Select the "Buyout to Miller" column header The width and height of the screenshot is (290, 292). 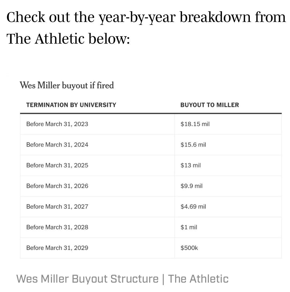210,105
